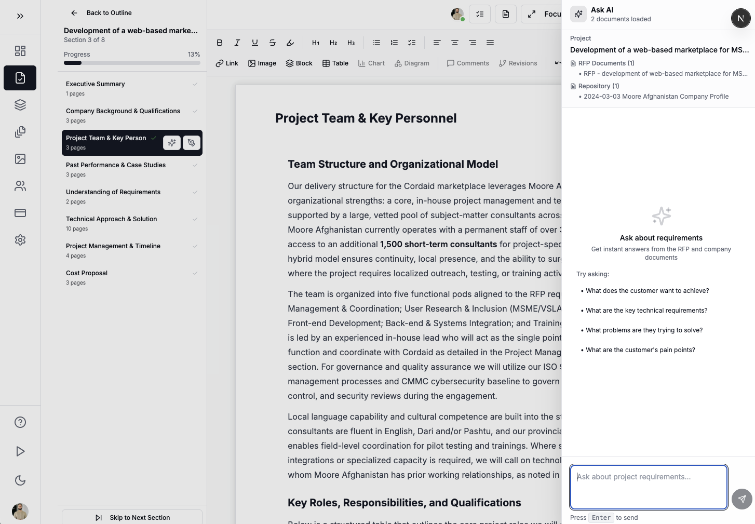Viewport: 755px width, 524px height.
Task: Open the image library icon in sidebar
Action: coord(20,159)
